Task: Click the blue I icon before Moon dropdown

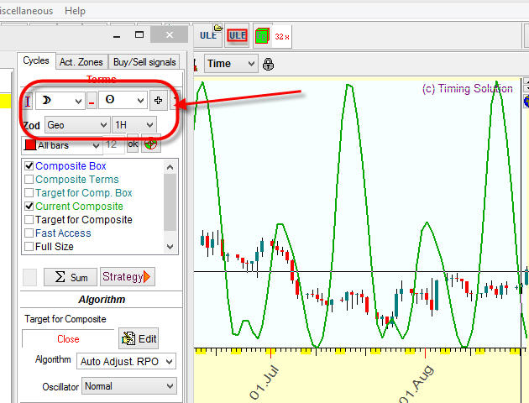Action: pos(27,102)
